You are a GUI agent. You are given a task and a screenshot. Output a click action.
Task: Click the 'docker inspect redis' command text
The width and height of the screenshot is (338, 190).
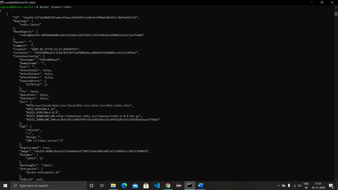(x=55, y=7)
